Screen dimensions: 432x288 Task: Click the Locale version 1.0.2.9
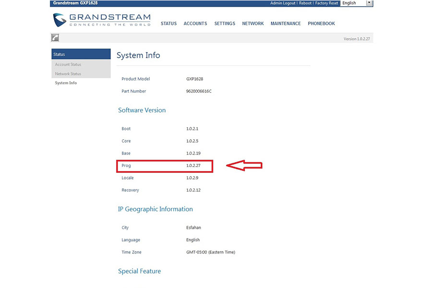coord(192,178)
